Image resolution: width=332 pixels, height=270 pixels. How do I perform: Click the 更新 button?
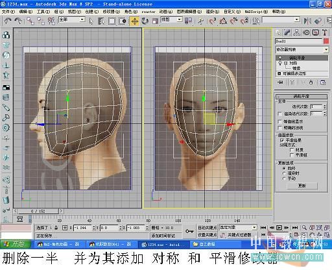pyautogui.click(x=302, y=186)
